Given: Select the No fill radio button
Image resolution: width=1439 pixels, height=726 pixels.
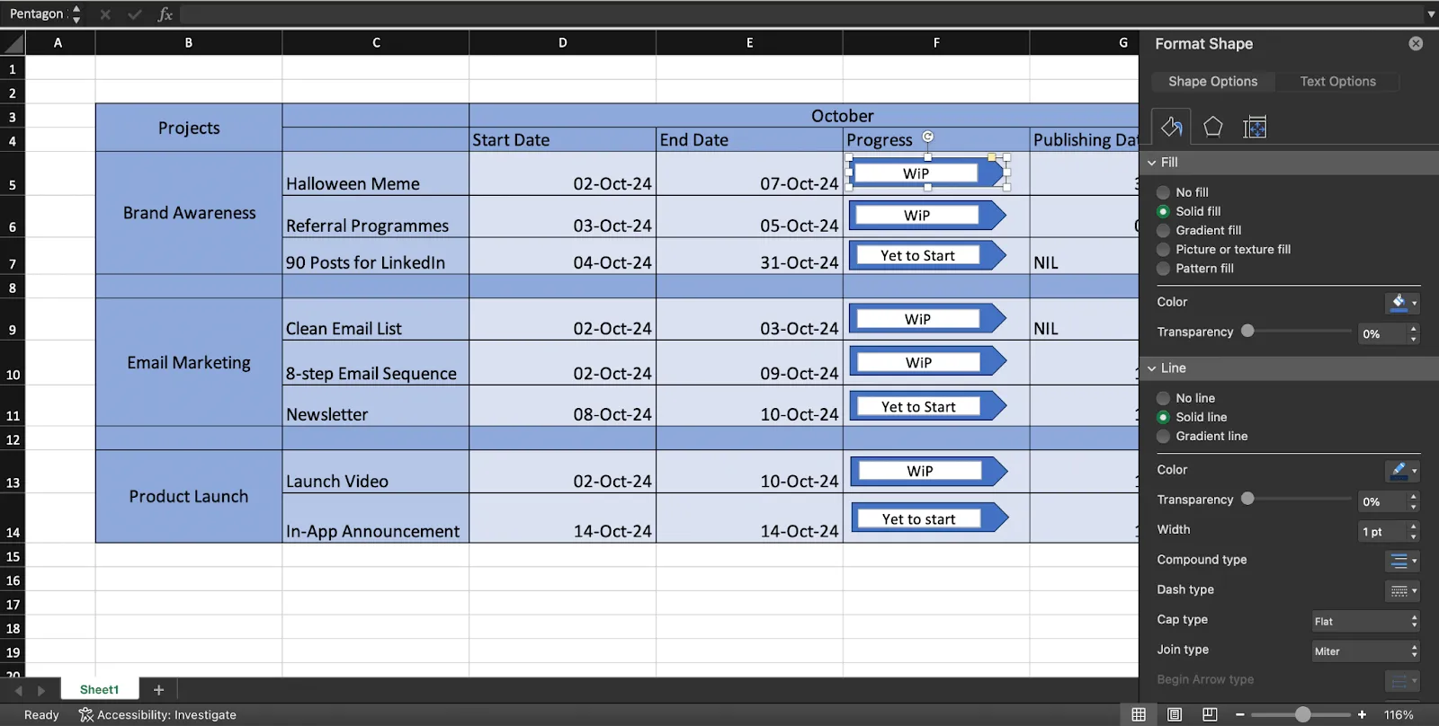Looking at the screenshot, I should [x=1163, y=192].
